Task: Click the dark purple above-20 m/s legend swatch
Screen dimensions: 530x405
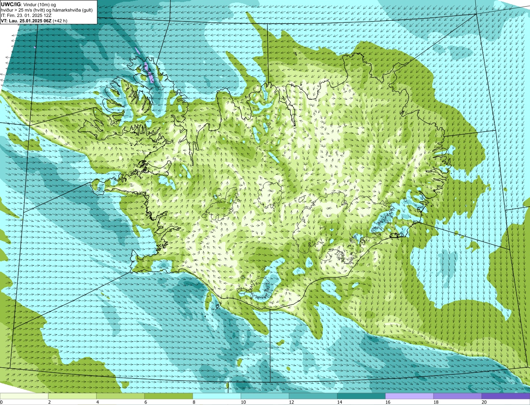Action: [506, 396]
